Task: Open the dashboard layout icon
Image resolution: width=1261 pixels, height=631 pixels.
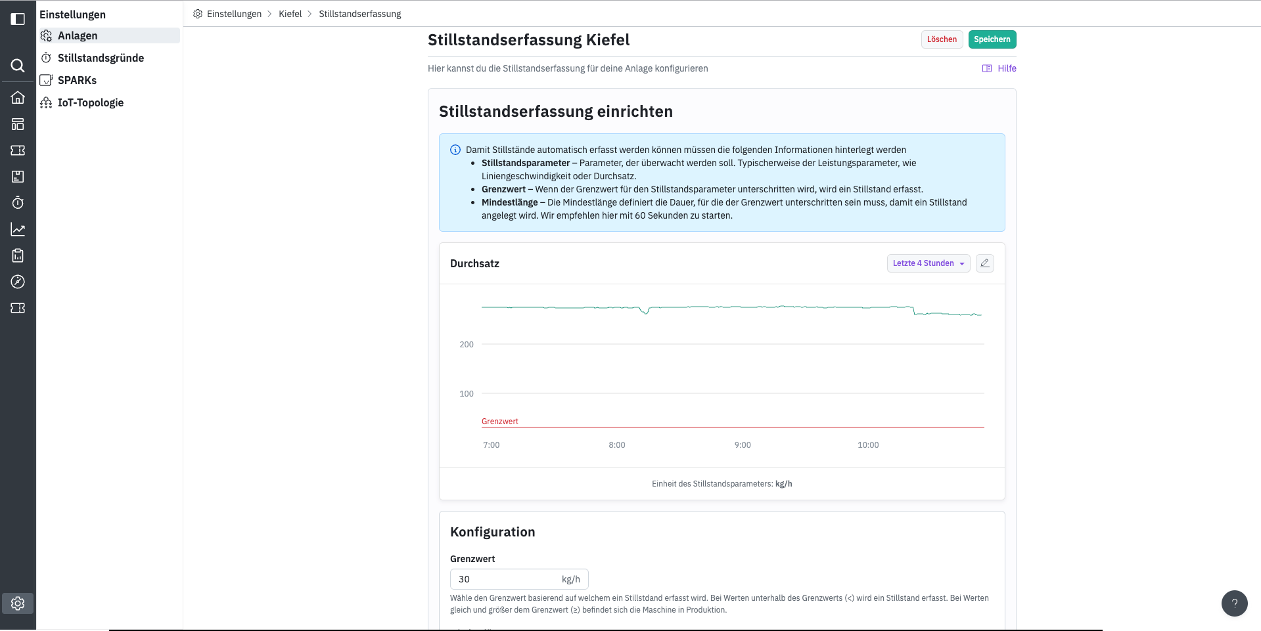Action: click(x=18, y=124)
